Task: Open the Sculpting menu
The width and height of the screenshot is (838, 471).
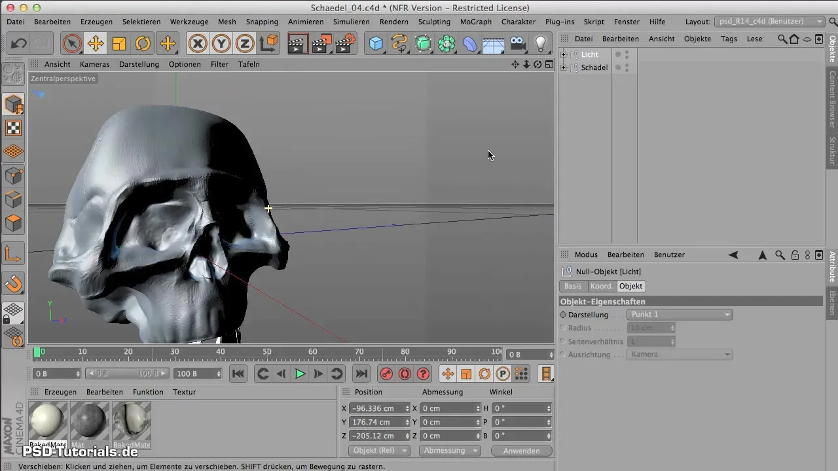Action: [x=434, y=22]
